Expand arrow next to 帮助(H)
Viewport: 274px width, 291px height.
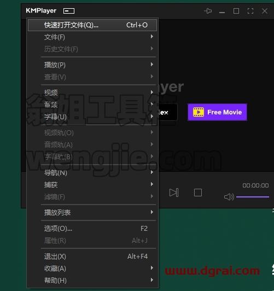click(x=152, y=280)
